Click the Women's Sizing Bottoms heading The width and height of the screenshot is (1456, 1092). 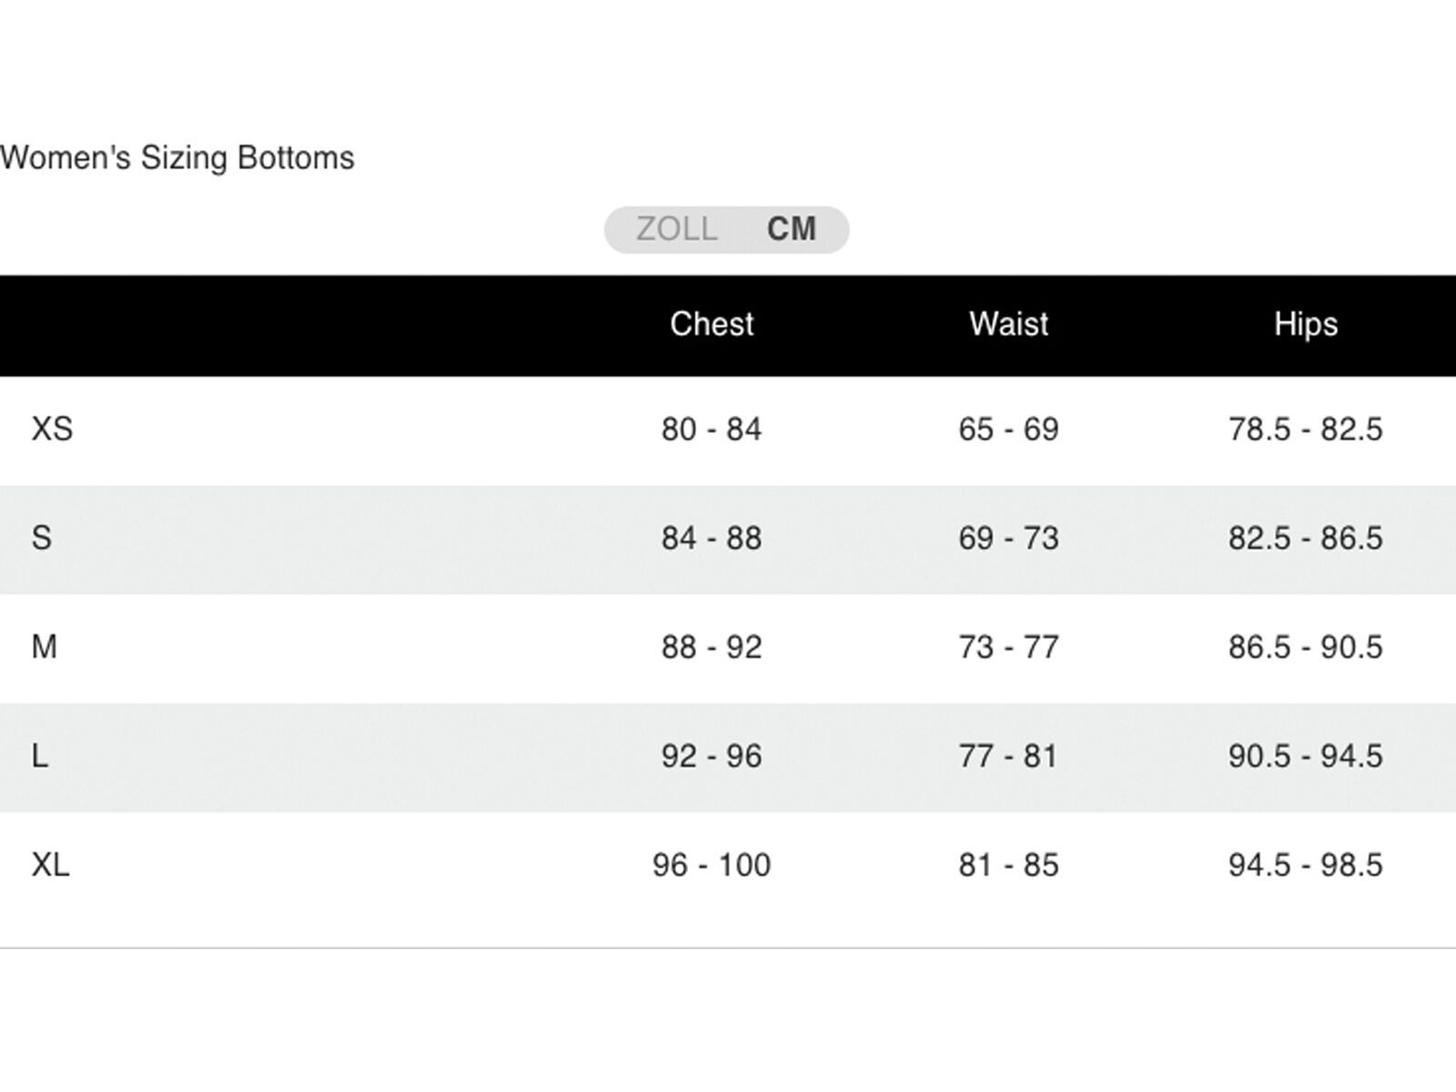(x=177, y=157)
